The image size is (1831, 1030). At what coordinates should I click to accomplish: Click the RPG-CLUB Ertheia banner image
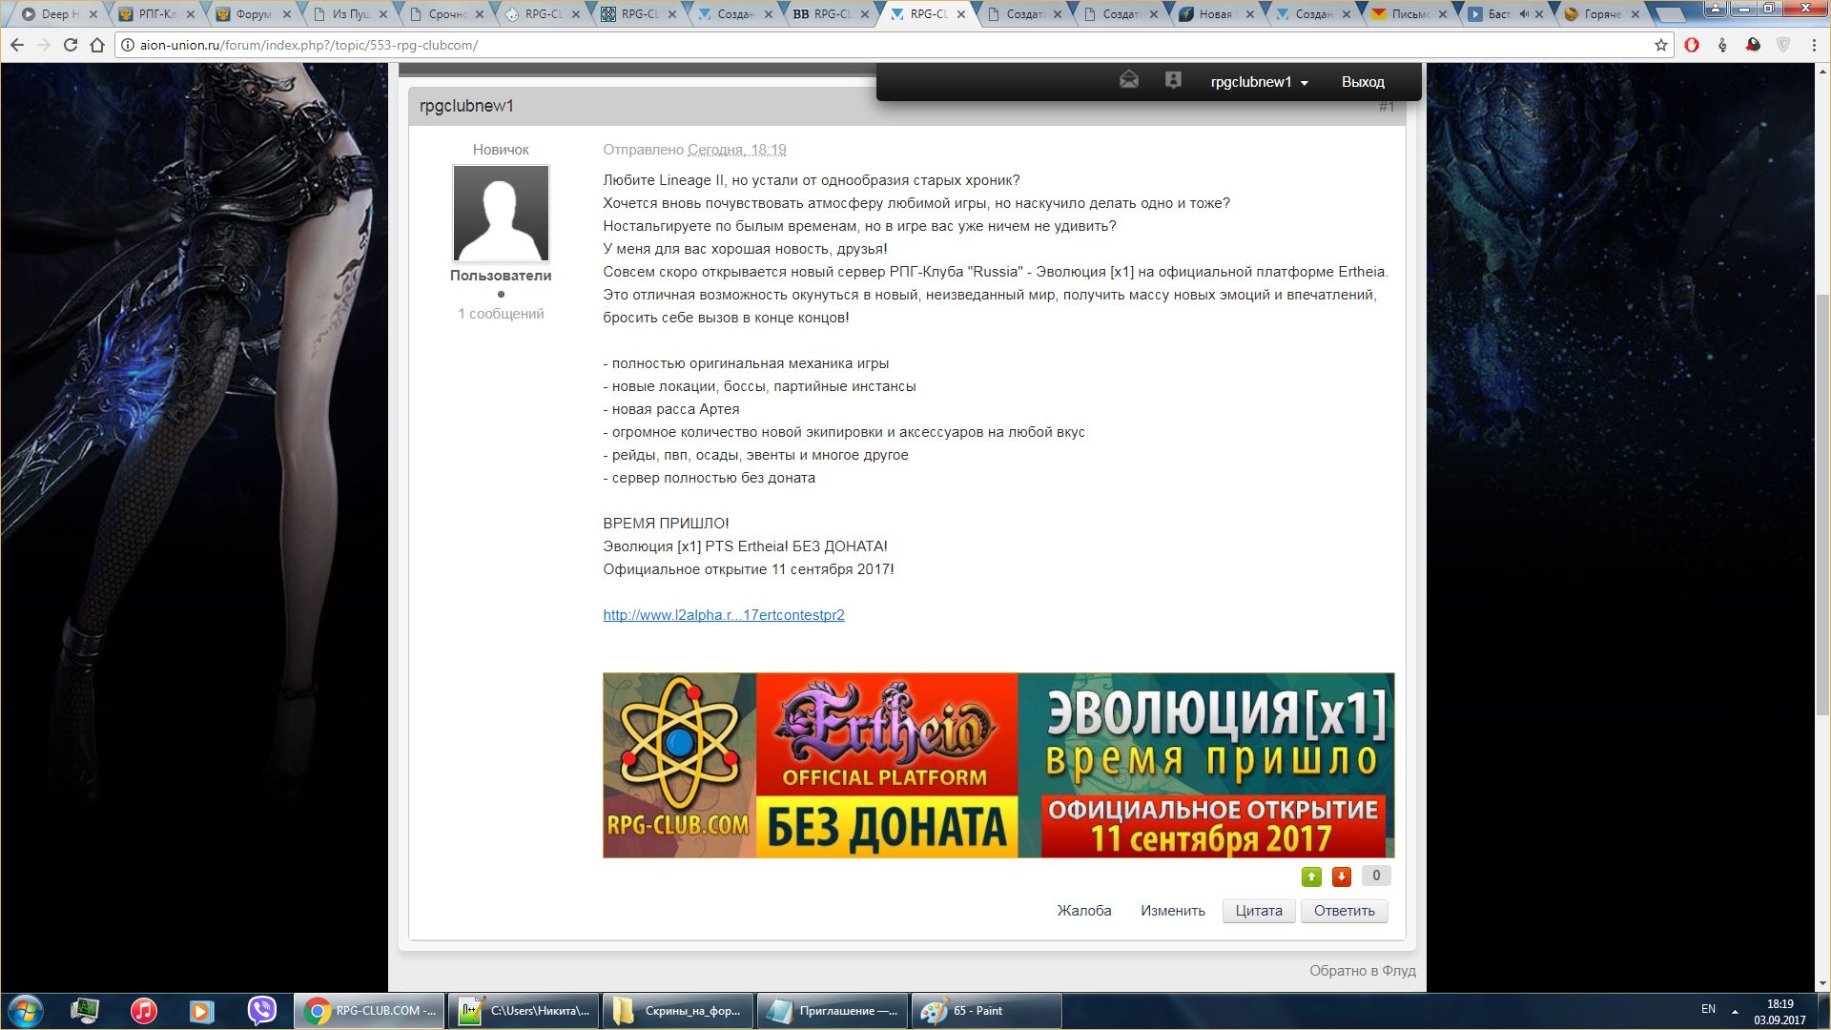[998, 766]
